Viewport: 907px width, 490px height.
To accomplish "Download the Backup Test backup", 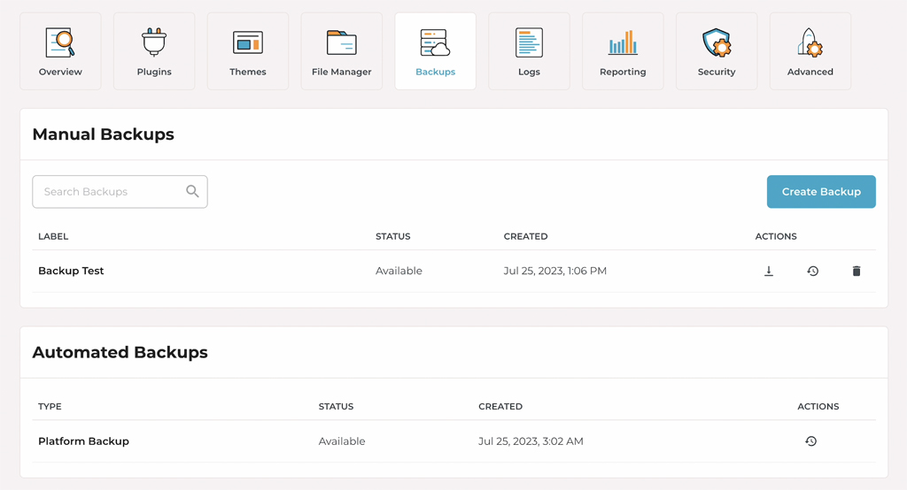I will (769, 271).
